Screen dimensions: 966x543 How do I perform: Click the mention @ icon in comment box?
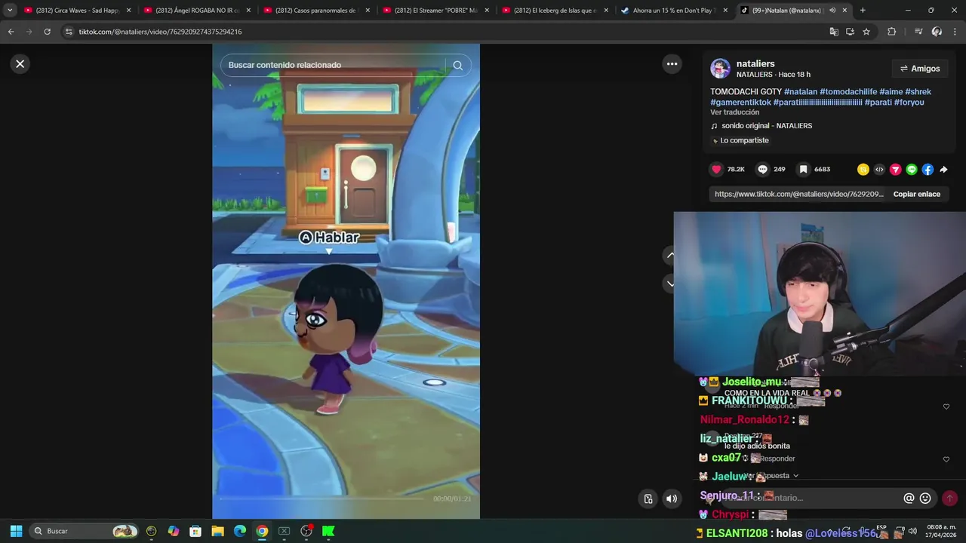click(x=909, y=499)
